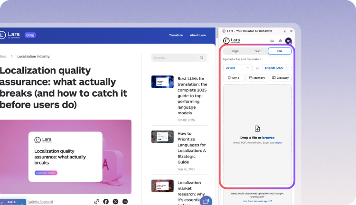Expand the Ask AI button
This screenshot has height=205, width=356.
click(x=12, y=202)
